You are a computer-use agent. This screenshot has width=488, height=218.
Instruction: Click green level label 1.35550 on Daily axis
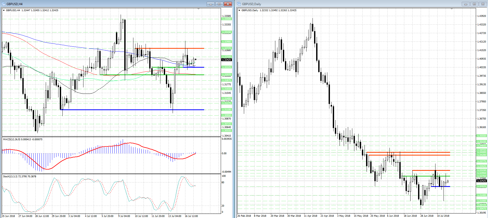click(x=482, y=136)
